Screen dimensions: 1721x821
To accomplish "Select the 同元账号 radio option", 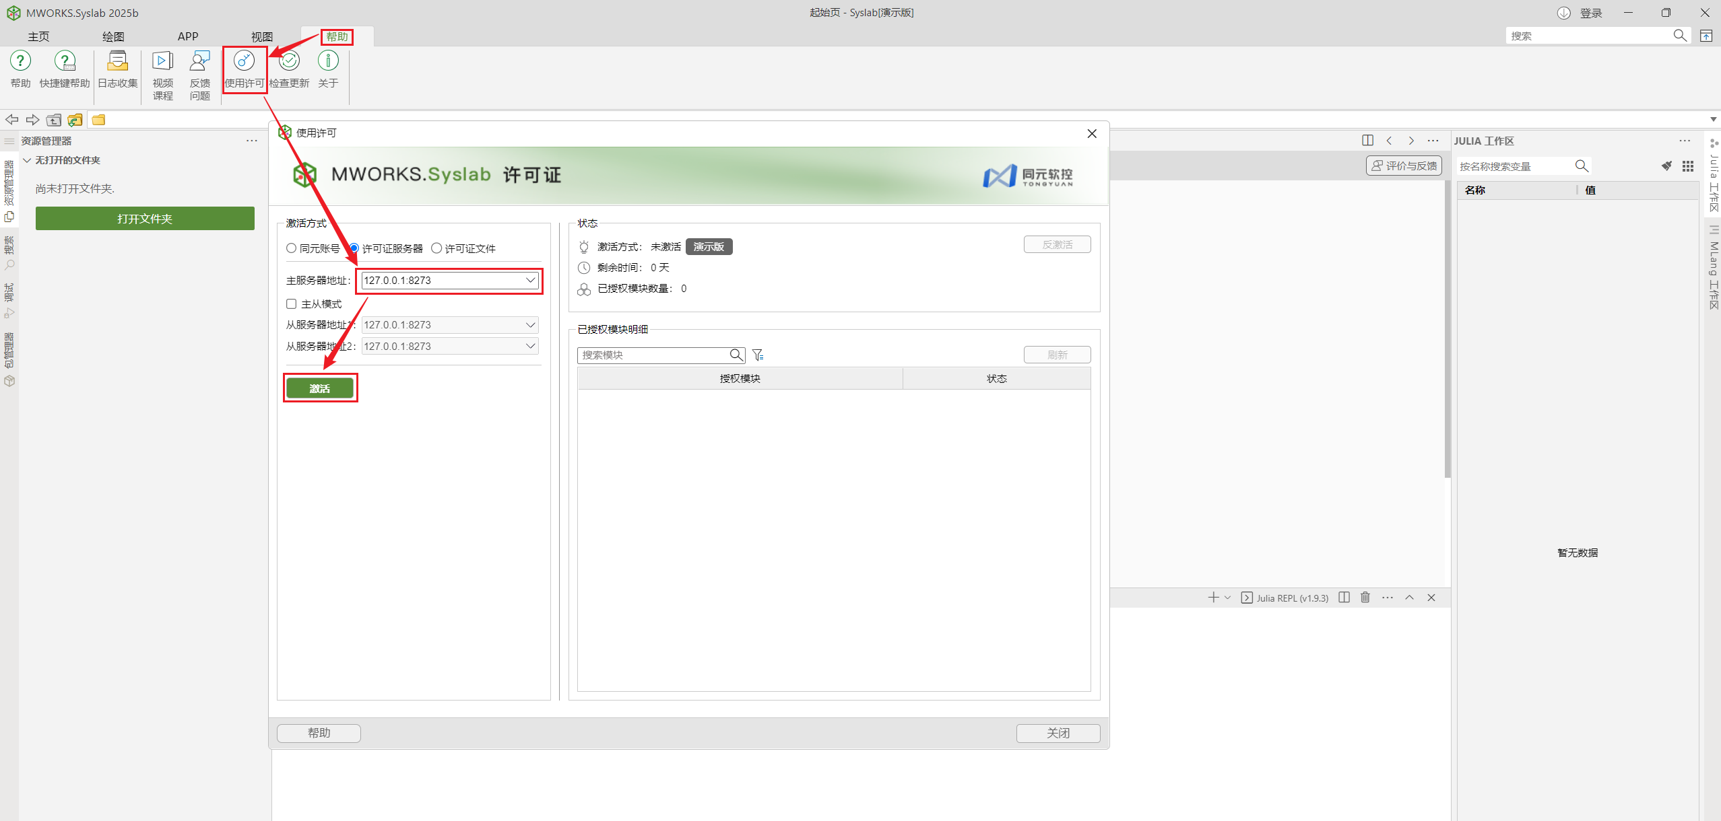I will click(292, 248).
